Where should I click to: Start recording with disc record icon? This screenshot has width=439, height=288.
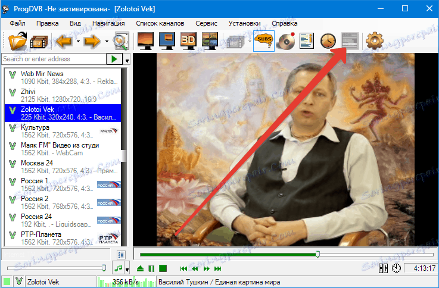(x=286, y=41)
